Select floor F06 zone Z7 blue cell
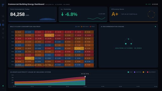This screenshot has width=162, height=91. [x=79, y=52]
